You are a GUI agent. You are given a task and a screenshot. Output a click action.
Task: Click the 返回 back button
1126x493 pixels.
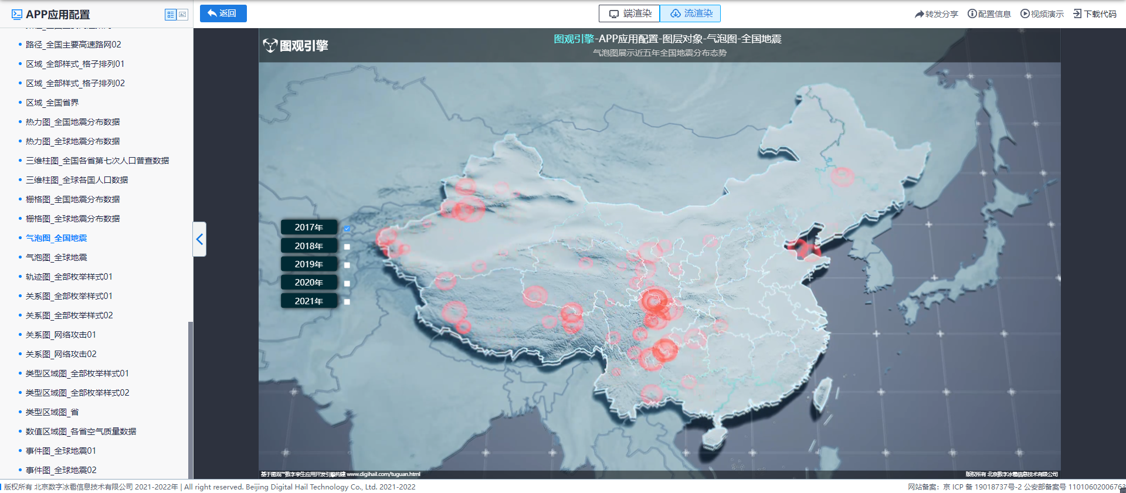[223, 13]
